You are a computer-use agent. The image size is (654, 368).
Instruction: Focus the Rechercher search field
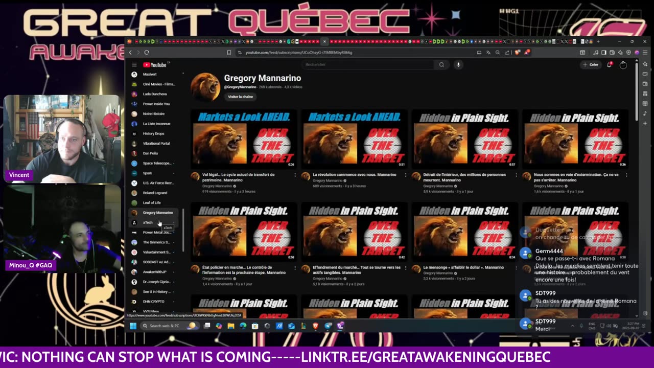pyautogui.click(x=368, y=65)
